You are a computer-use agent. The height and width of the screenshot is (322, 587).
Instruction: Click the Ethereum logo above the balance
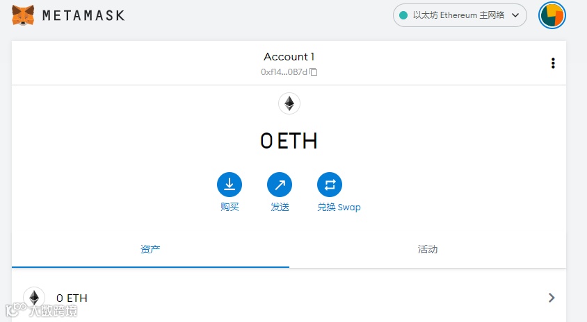[x=289, y=103]
